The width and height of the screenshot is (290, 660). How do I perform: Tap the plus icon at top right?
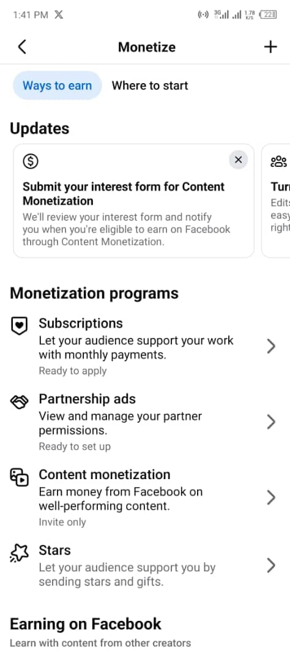pos(270,46)
